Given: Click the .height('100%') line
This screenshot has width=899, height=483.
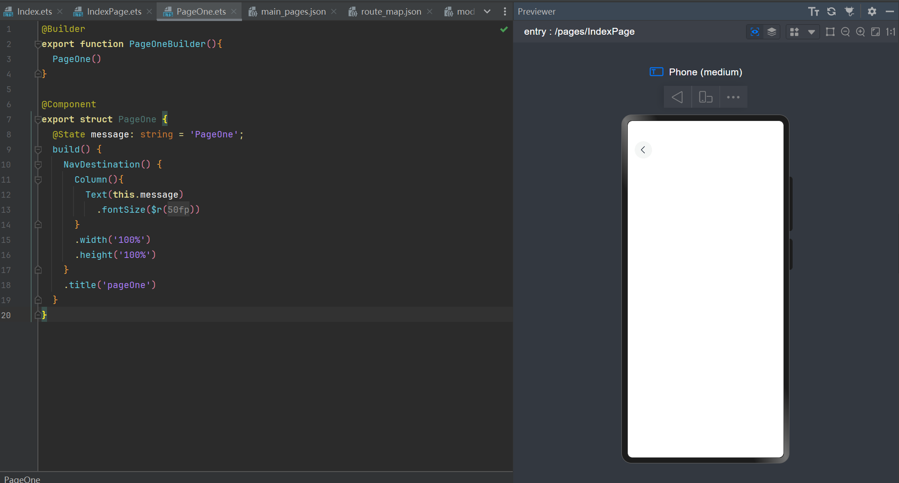Looking at the screenshot, I should [115, 255].
